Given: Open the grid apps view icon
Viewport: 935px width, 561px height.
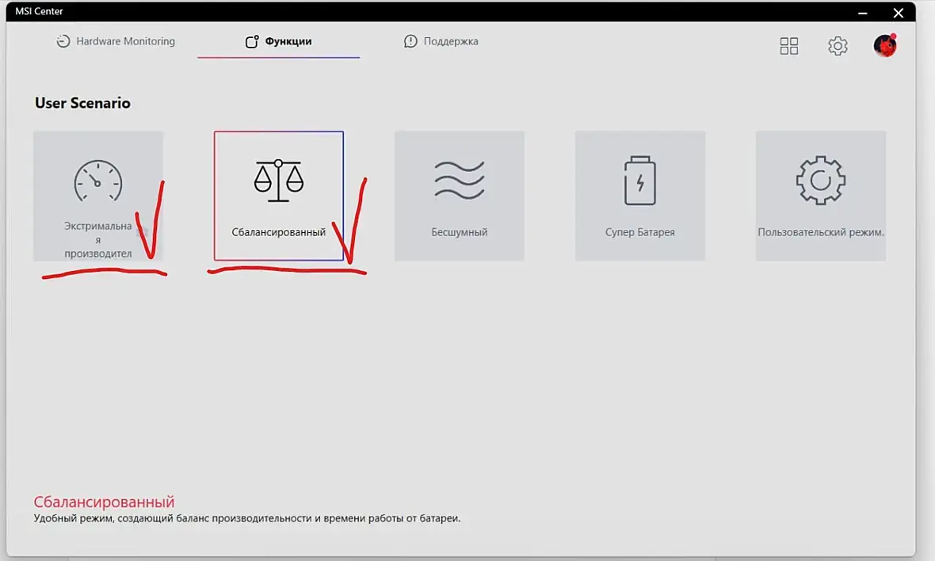Looking at the screenshot, I should [789, 46].
